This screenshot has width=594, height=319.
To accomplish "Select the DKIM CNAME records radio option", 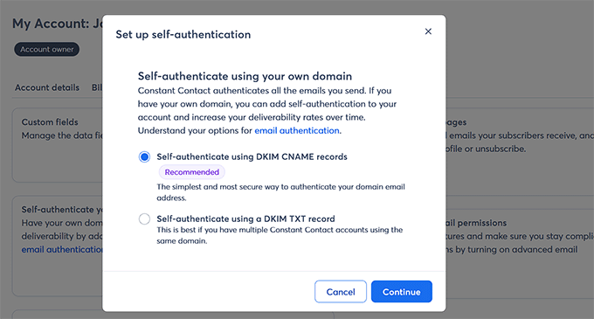I will tap(144, 156).
